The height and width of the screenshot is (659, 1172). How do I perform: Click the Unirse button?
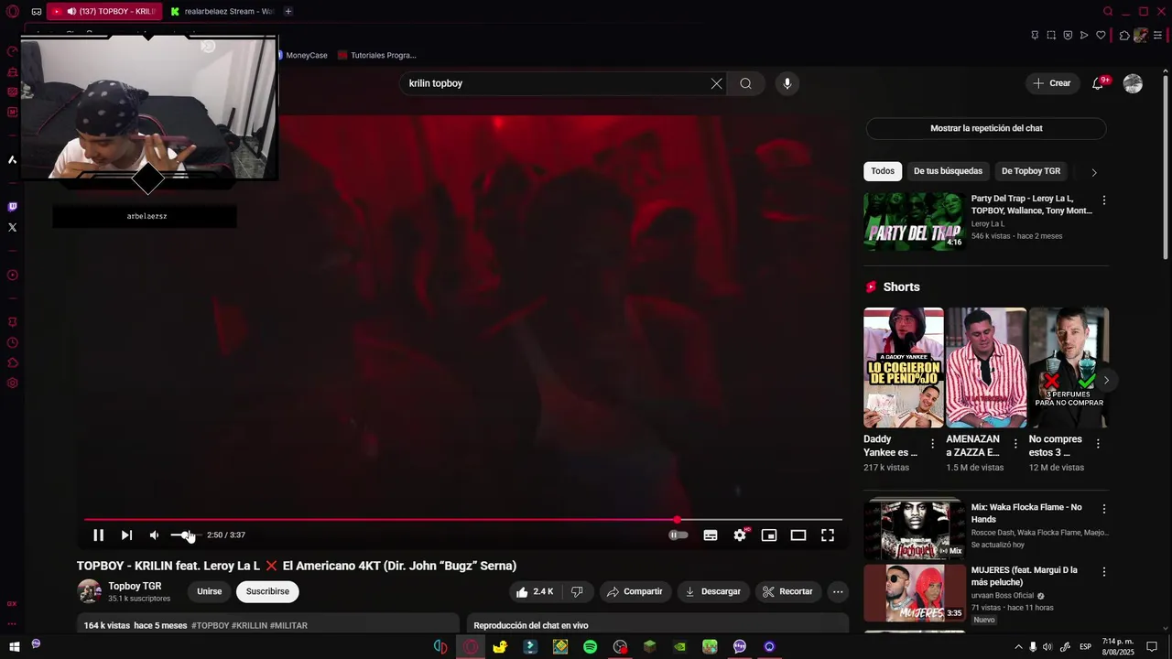(x=210, y=592)
